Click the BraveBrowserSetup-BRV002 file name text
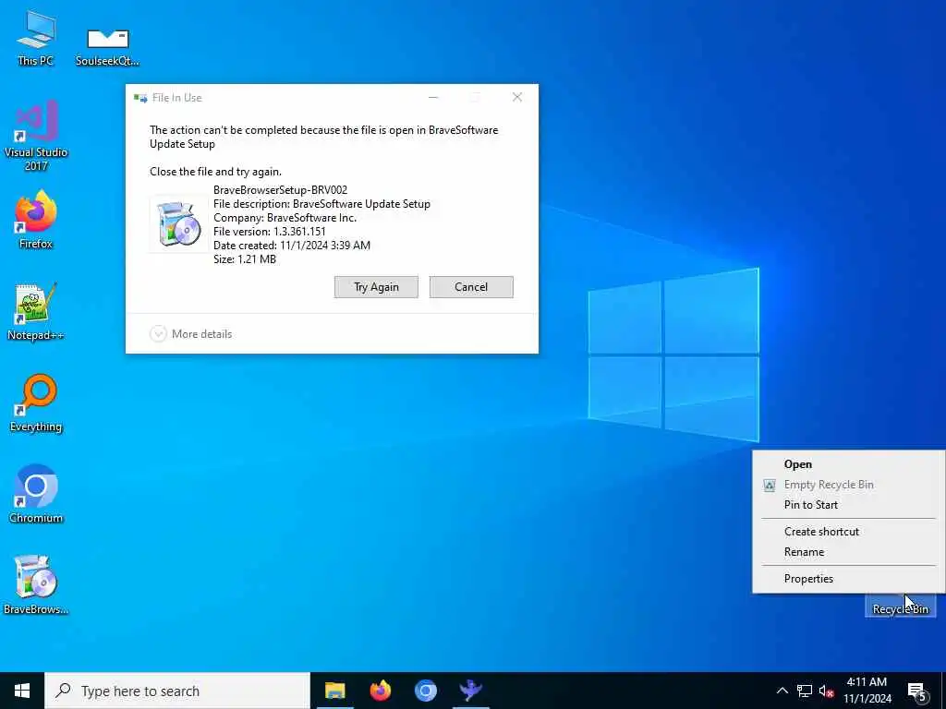The width and height of the screenshot is (946, 709). click(x=281, y=190)
